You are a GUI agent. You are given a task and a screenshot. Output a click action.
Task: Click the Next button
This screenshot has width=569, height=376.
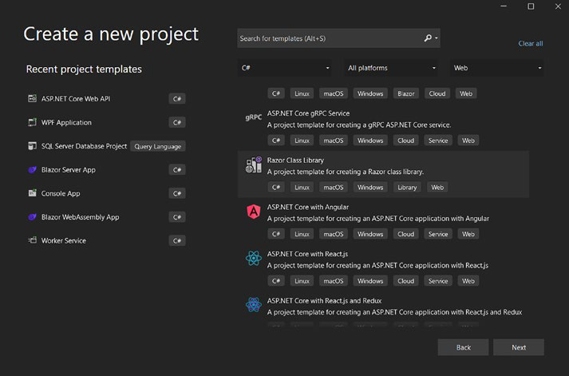(x=519, y=347)
